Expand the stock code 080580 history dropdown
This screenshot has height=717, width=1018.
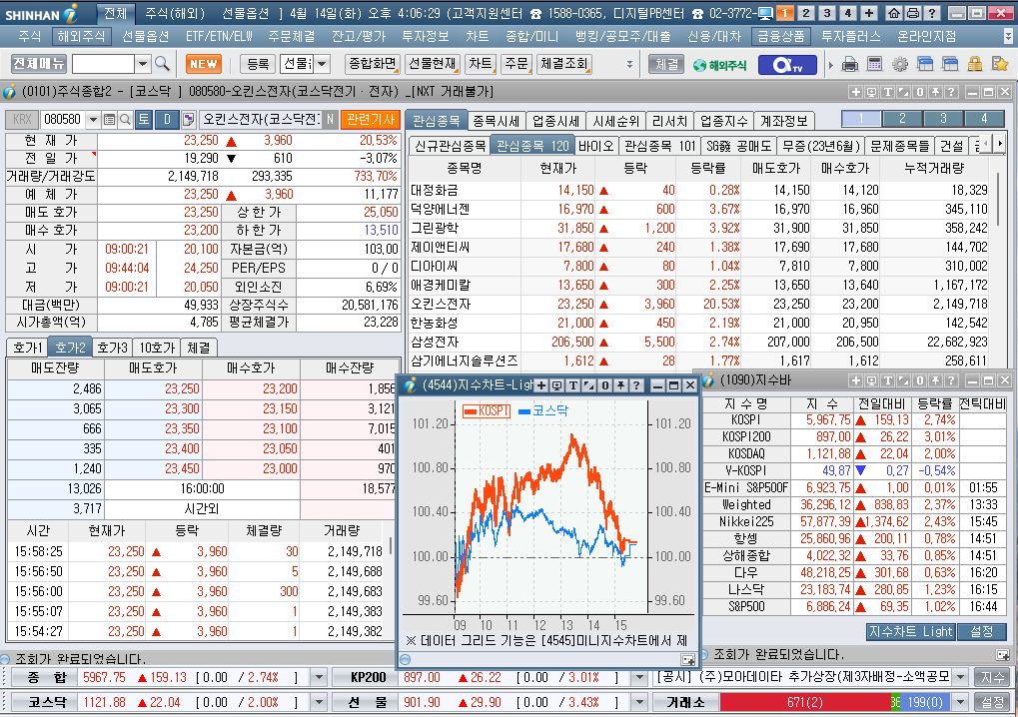93,120
